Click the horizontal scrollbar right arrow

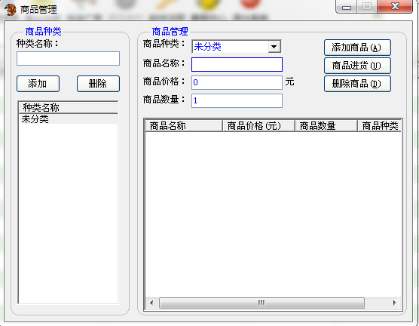click(x=395, y=303)
